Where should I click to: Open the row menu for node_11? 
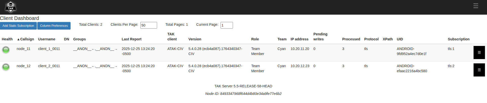(479, 53)
